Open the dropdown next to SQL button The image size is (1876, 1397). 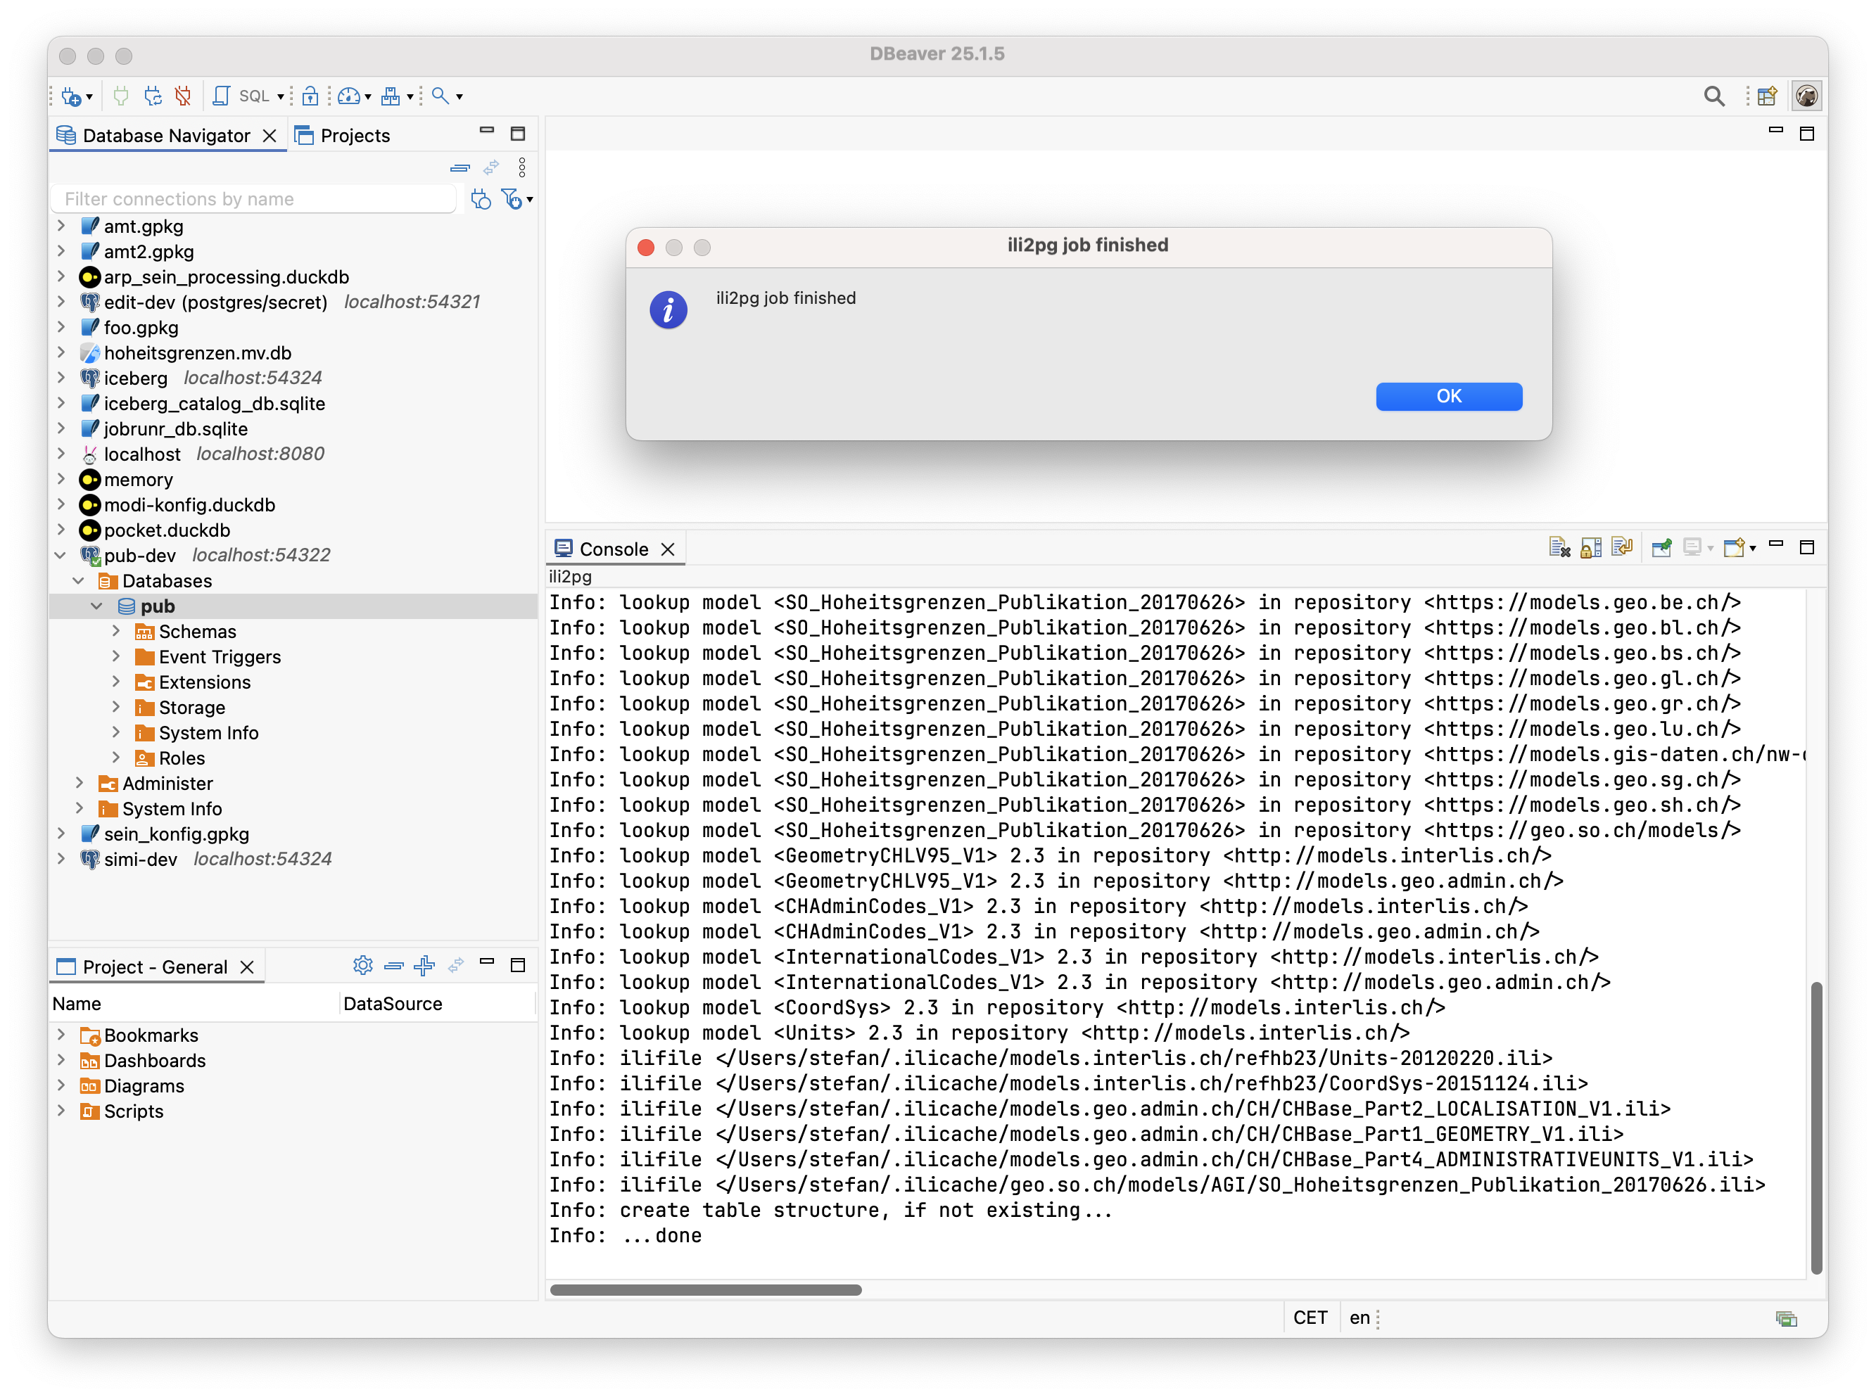click(281, 97)
